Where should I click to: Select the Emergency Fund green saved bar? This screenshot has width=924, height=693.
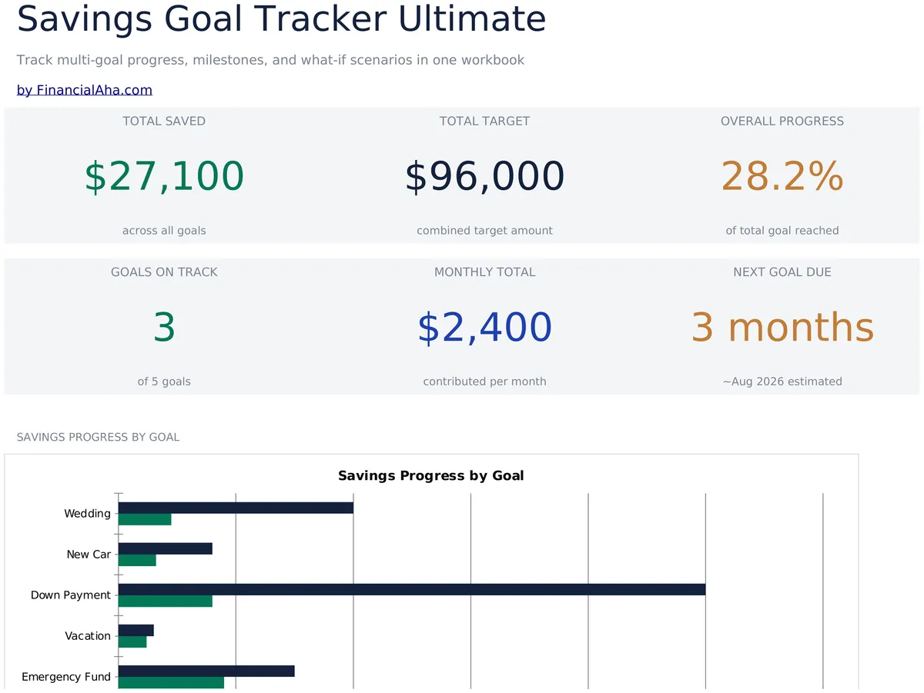171,682
